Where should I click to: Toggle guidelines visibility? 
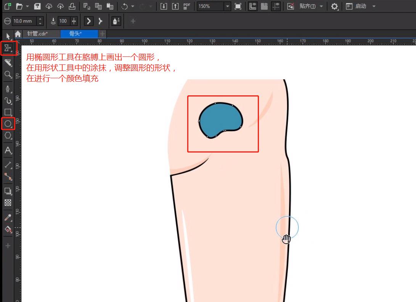[276, 6]
